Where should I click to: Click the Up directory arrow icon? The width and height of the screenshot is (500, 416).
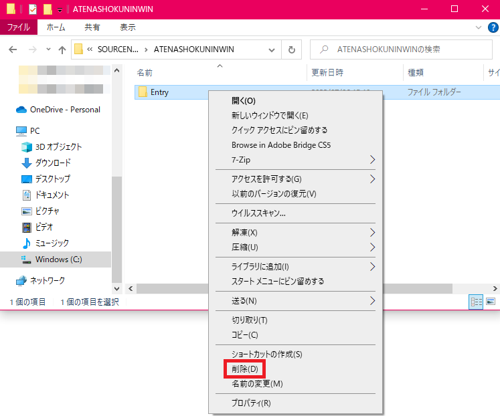click(62, 49)
